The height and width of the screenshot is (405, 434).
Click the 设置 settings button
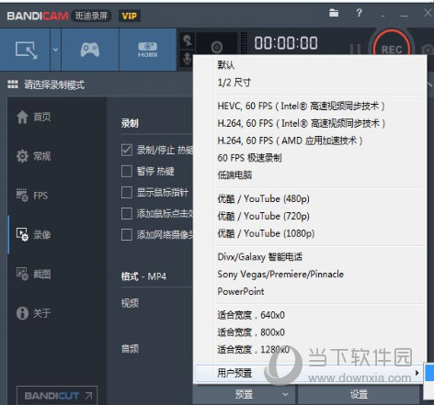(359, 394)
